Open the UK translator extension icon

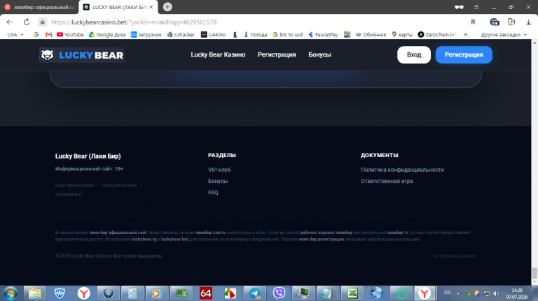[x=495, y=22]
